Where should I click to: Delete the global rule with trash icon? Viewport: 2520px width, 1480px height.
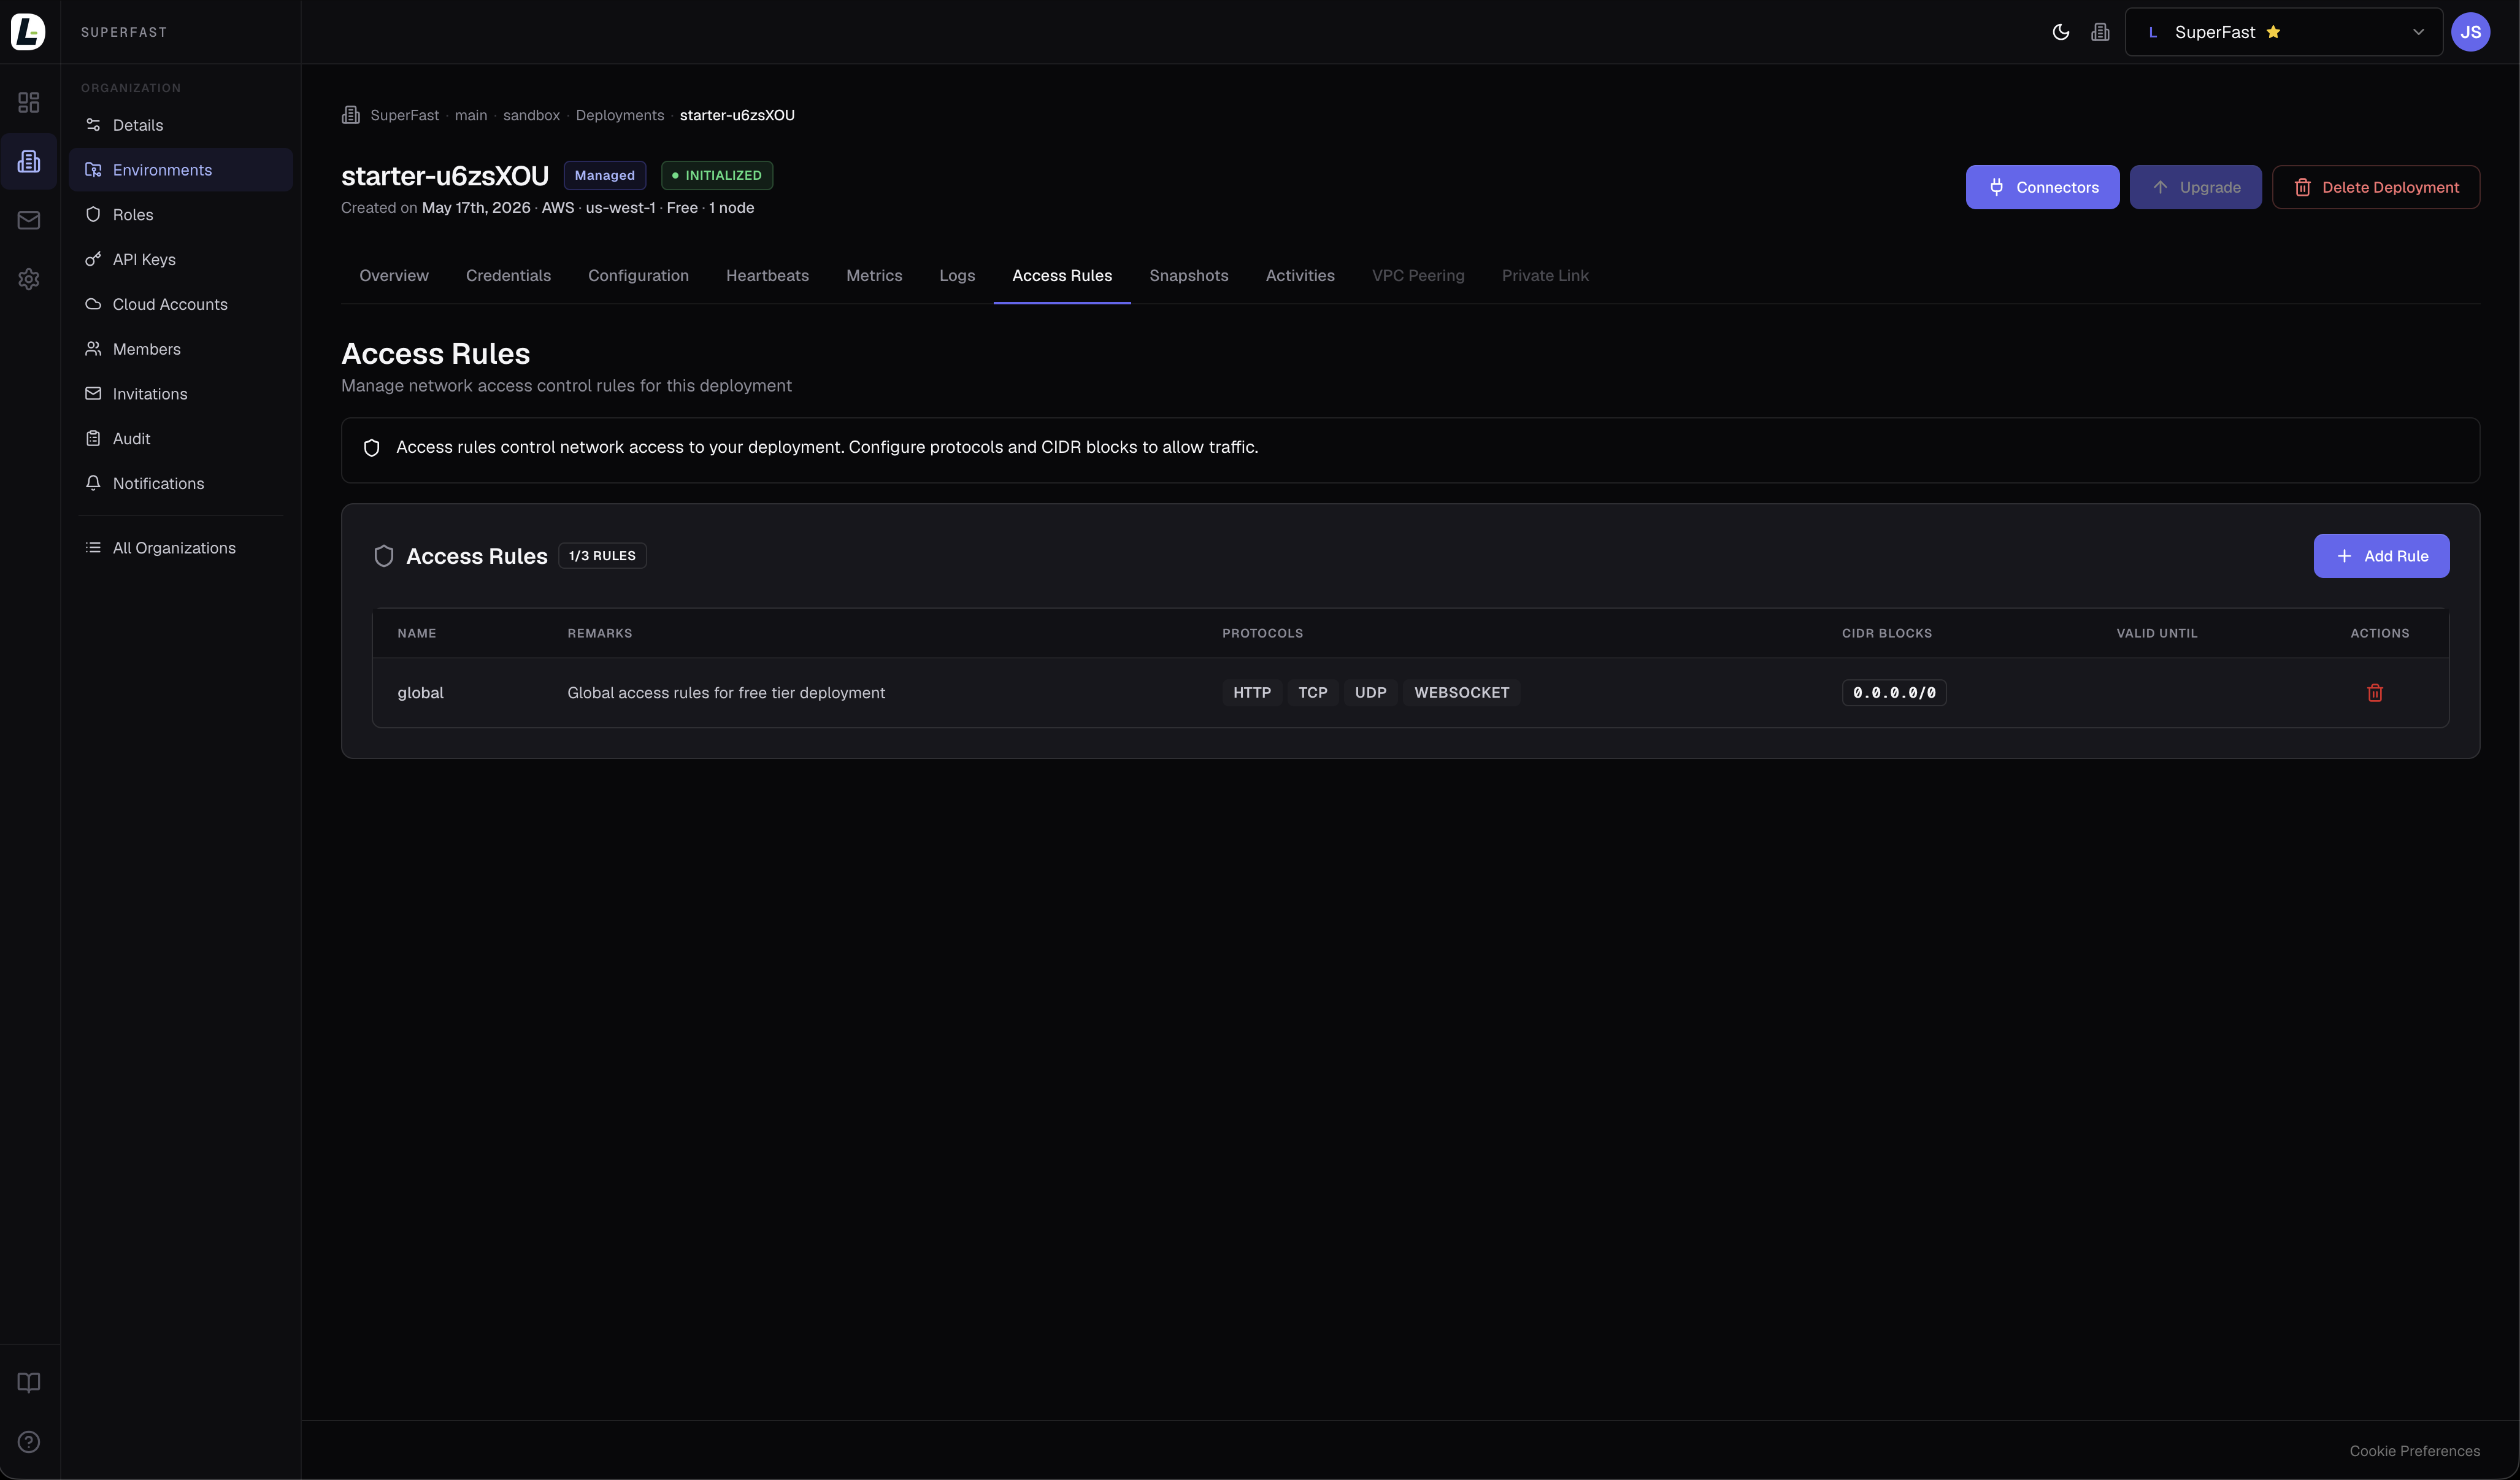tap(2375, 692)
